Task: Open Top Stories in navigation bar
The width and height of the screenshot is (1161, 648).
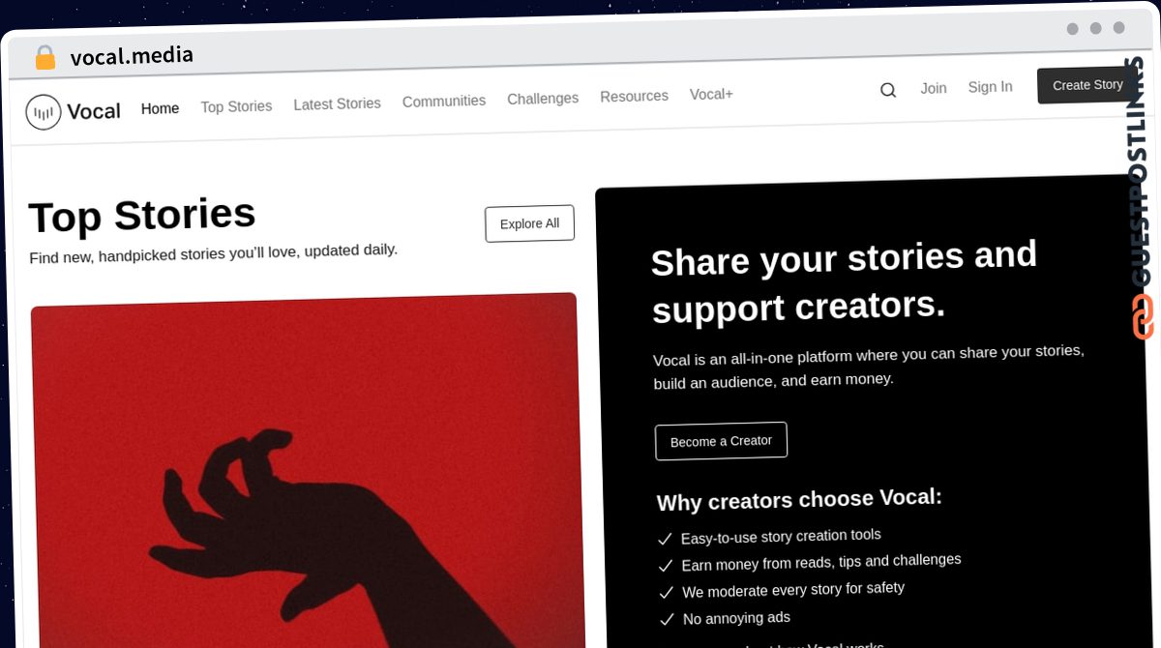Action: pyautogui.click(x=236, y=106)
